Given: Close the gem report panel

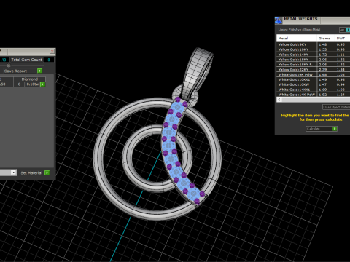Looking at the screenshot, I should [52, 52].
